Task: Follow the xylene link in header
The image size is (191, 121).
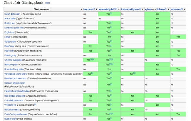Action: point(148,9)
